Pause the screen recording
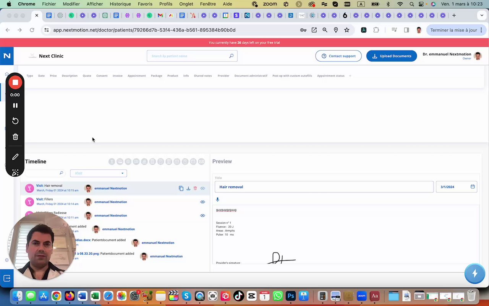This screenshot has height=306, width=489. [x=15, y=105]
